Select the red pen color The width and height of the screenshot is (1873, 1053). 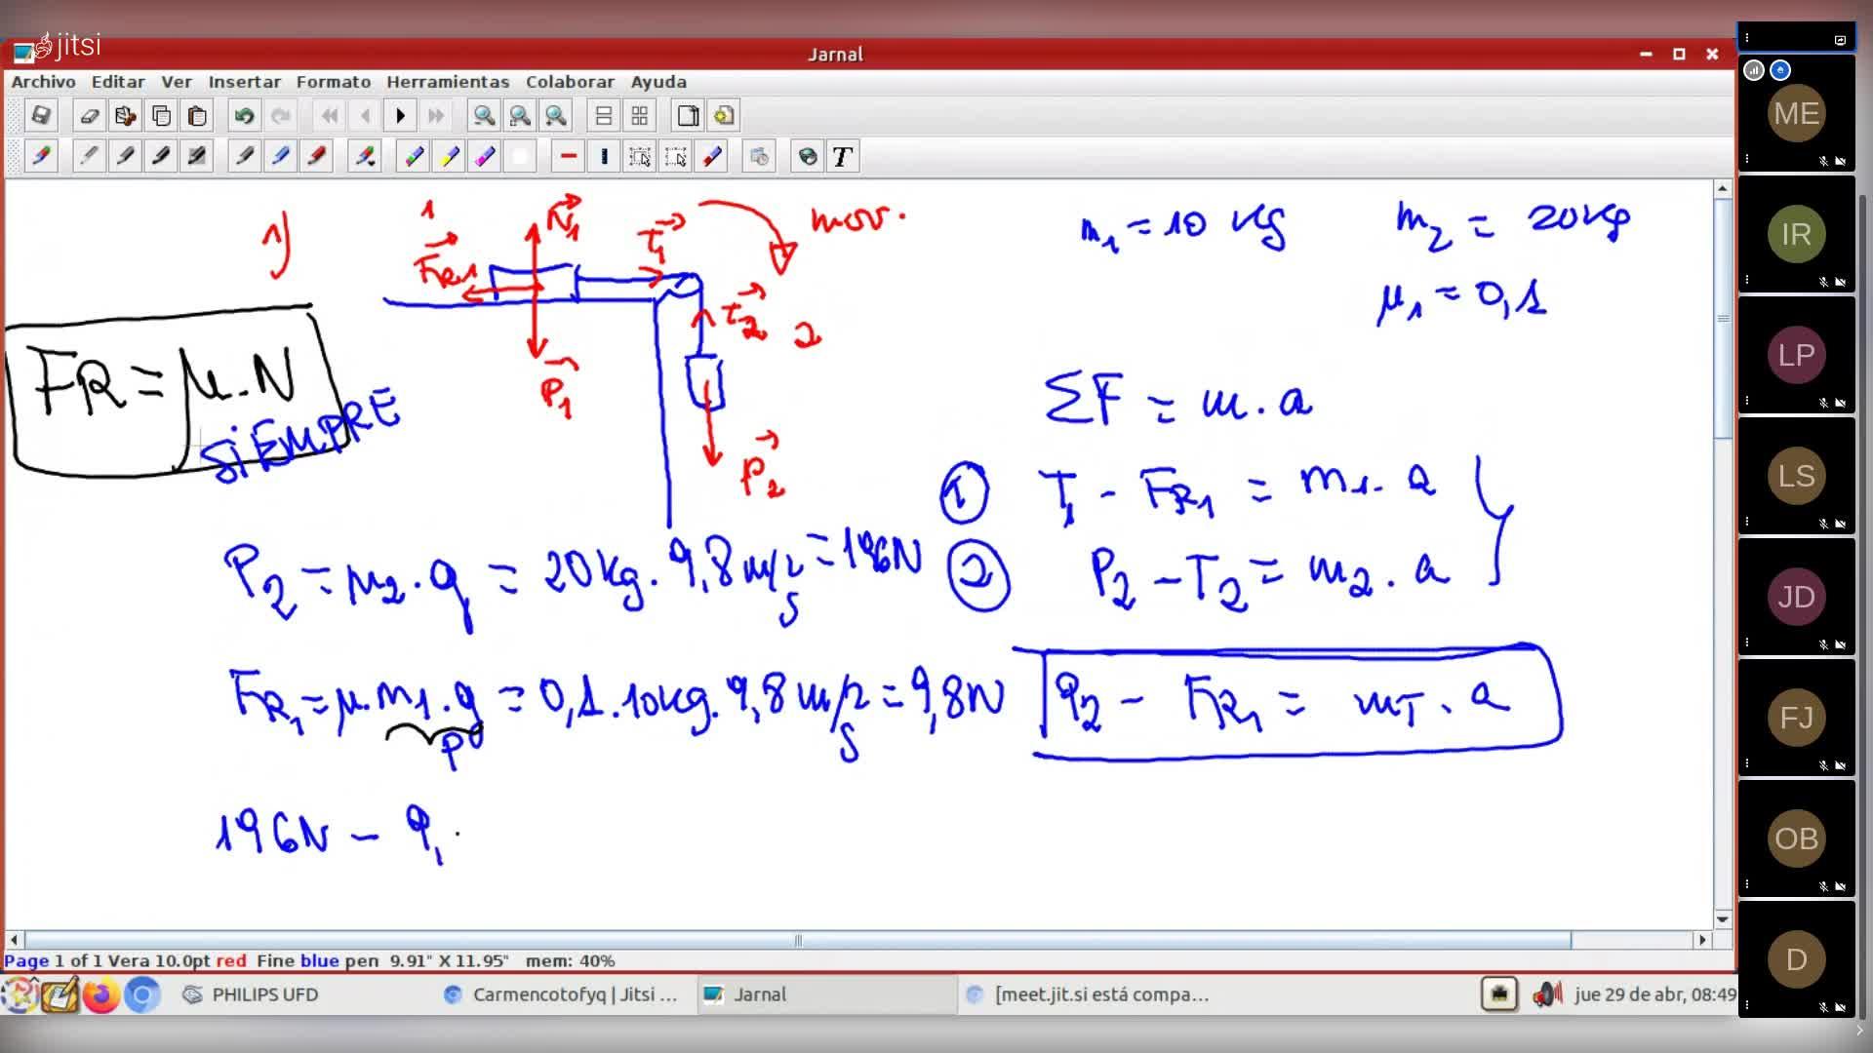click(316, 157)
